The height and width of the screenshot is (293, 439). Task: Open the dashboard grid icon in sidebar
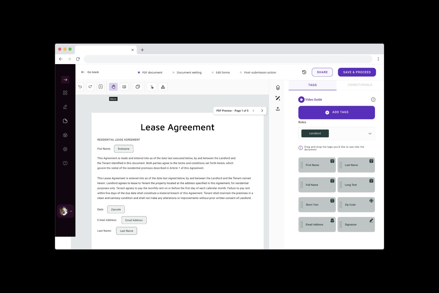pyautogui.click(x=65, y=93)
